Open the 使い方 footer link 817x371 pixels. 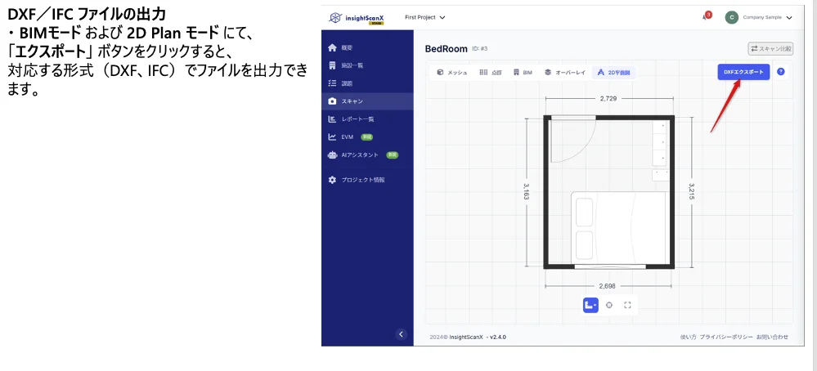688,337
